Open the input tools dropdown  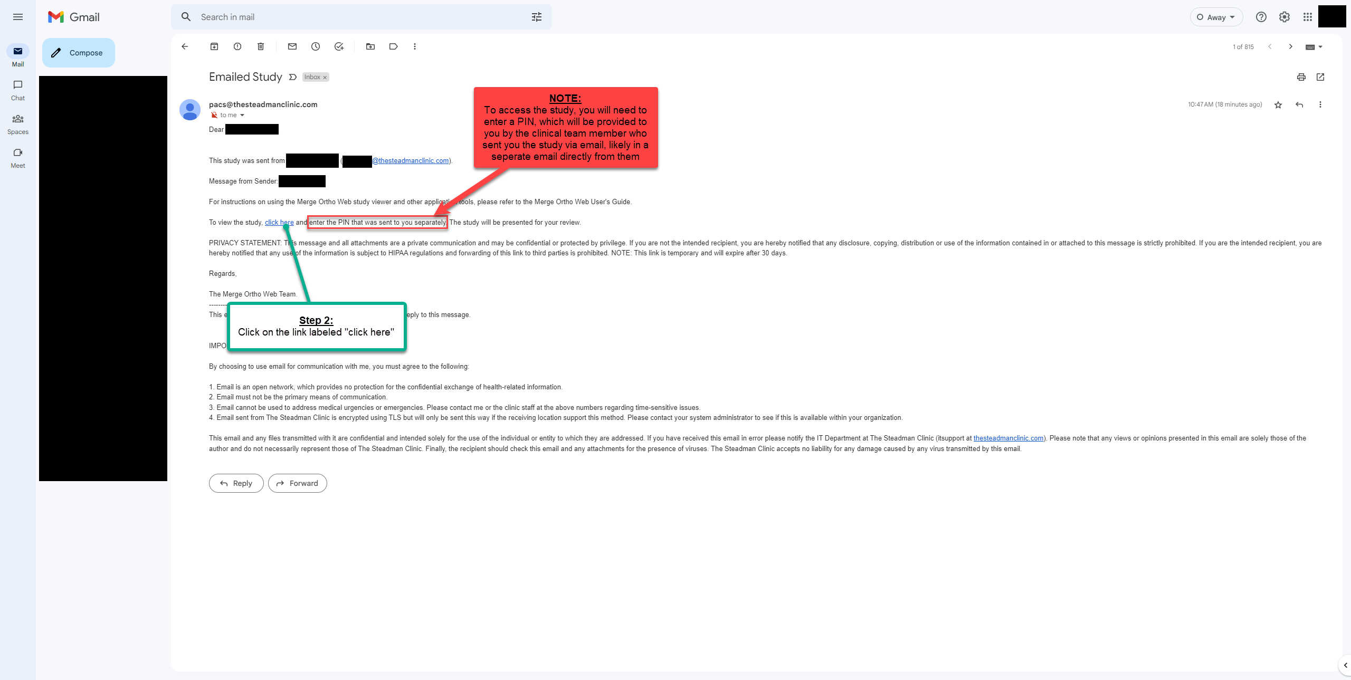pyautogui.click(x=1320, y=47)
